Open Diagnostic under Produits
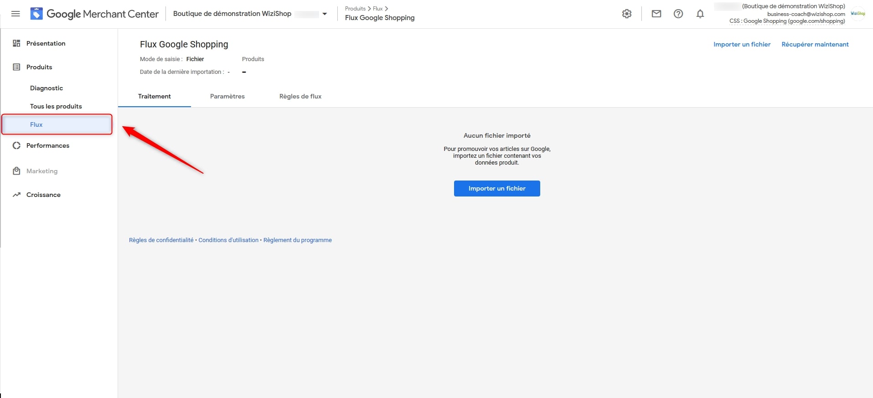873x398 pixels. pyautogui.click(x=46, y=88)
